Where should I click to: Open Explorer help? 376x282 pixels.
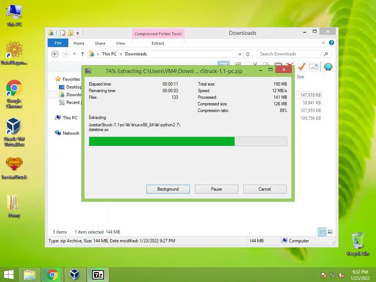point(332,43)
